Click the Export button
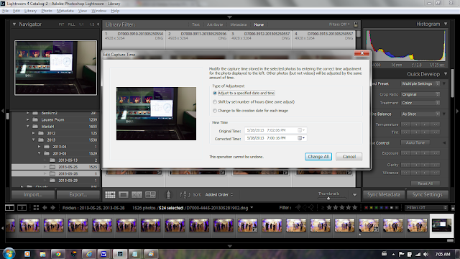 coord(78,194)
